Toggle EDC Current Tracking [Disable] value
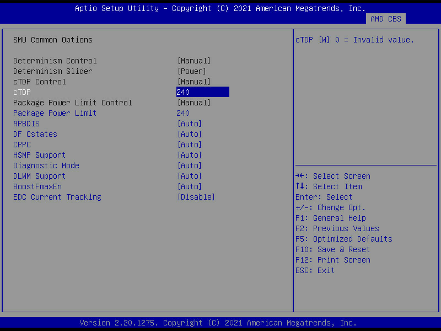Screen dimensions: 441x331 click(196, 197)
